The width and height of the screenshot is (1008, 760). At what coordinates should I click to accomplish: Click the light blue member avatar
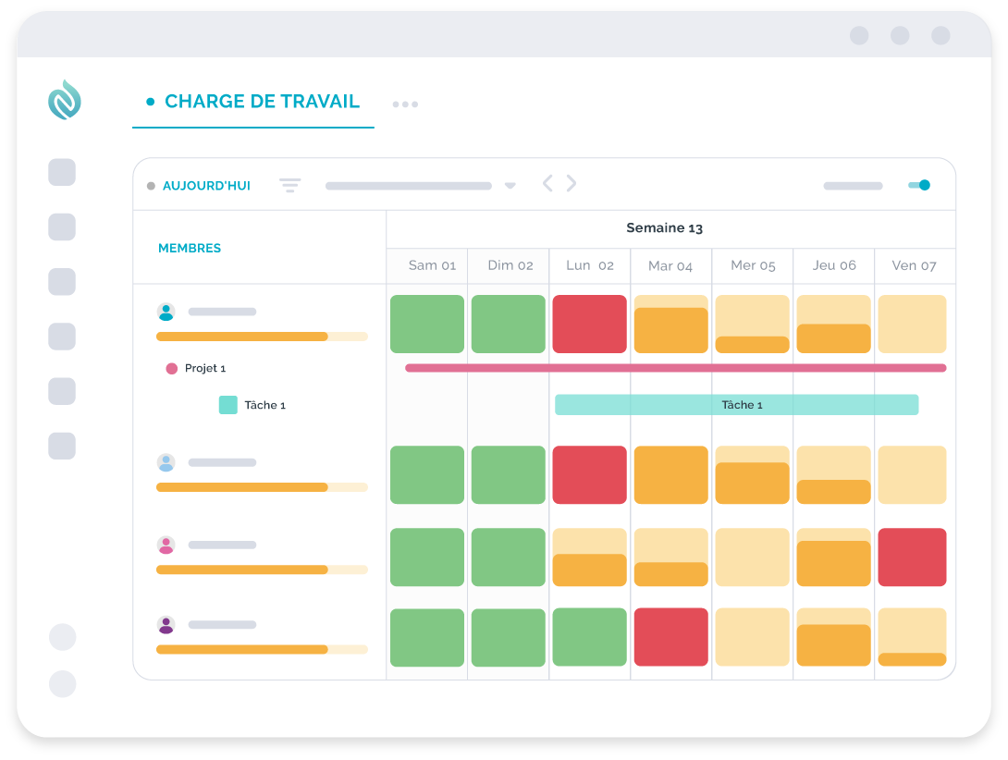[166, 463]
